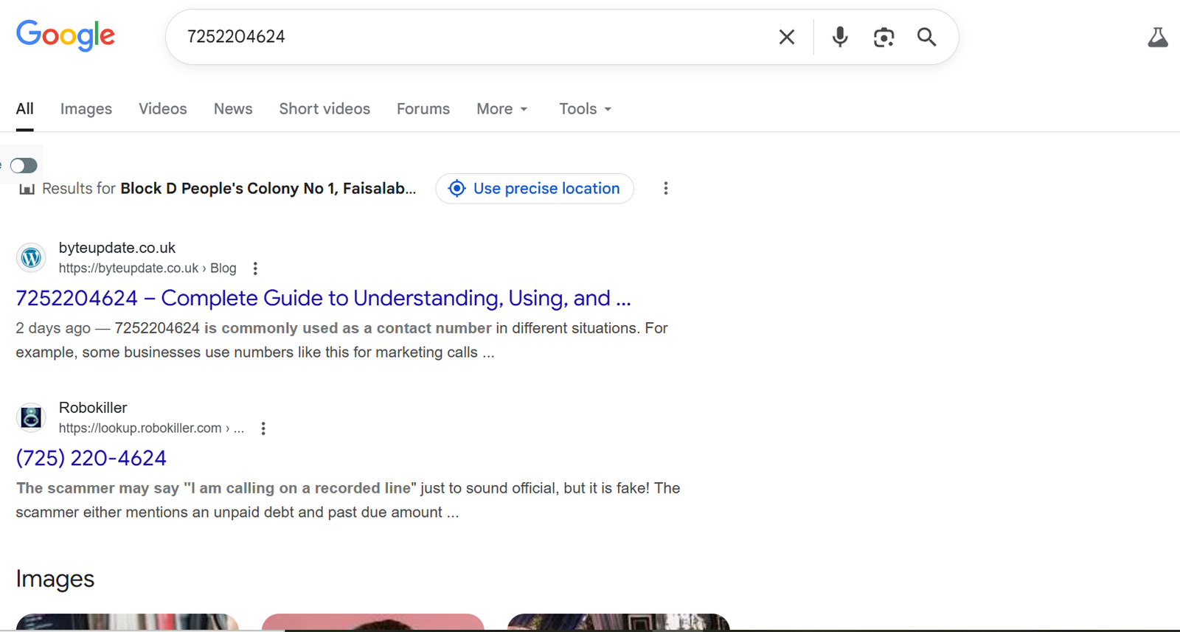Clear the search query with the X icon

(x=787, y=37)
